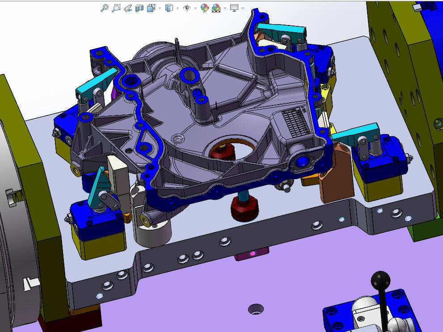This screenshot has height=332, width=443.
Task: Expand the Apply Scene dropdown arrow
Action: pos(225,8)
